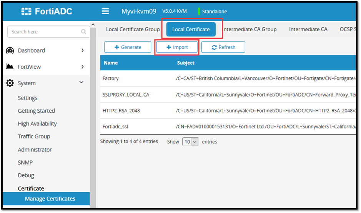Open Debug in sidebar

pyautogui.click(x=26, y=175)
